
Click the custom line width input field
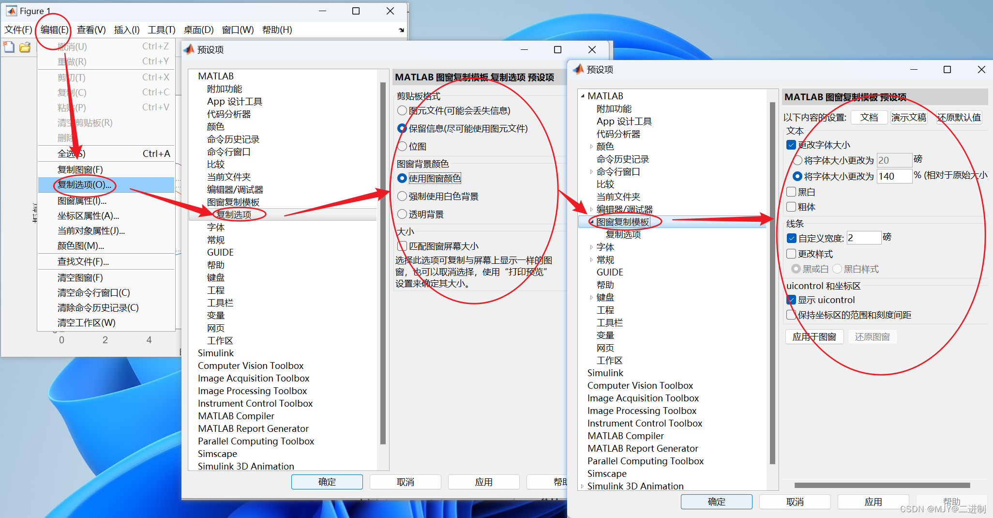click(x=864, y=238)
